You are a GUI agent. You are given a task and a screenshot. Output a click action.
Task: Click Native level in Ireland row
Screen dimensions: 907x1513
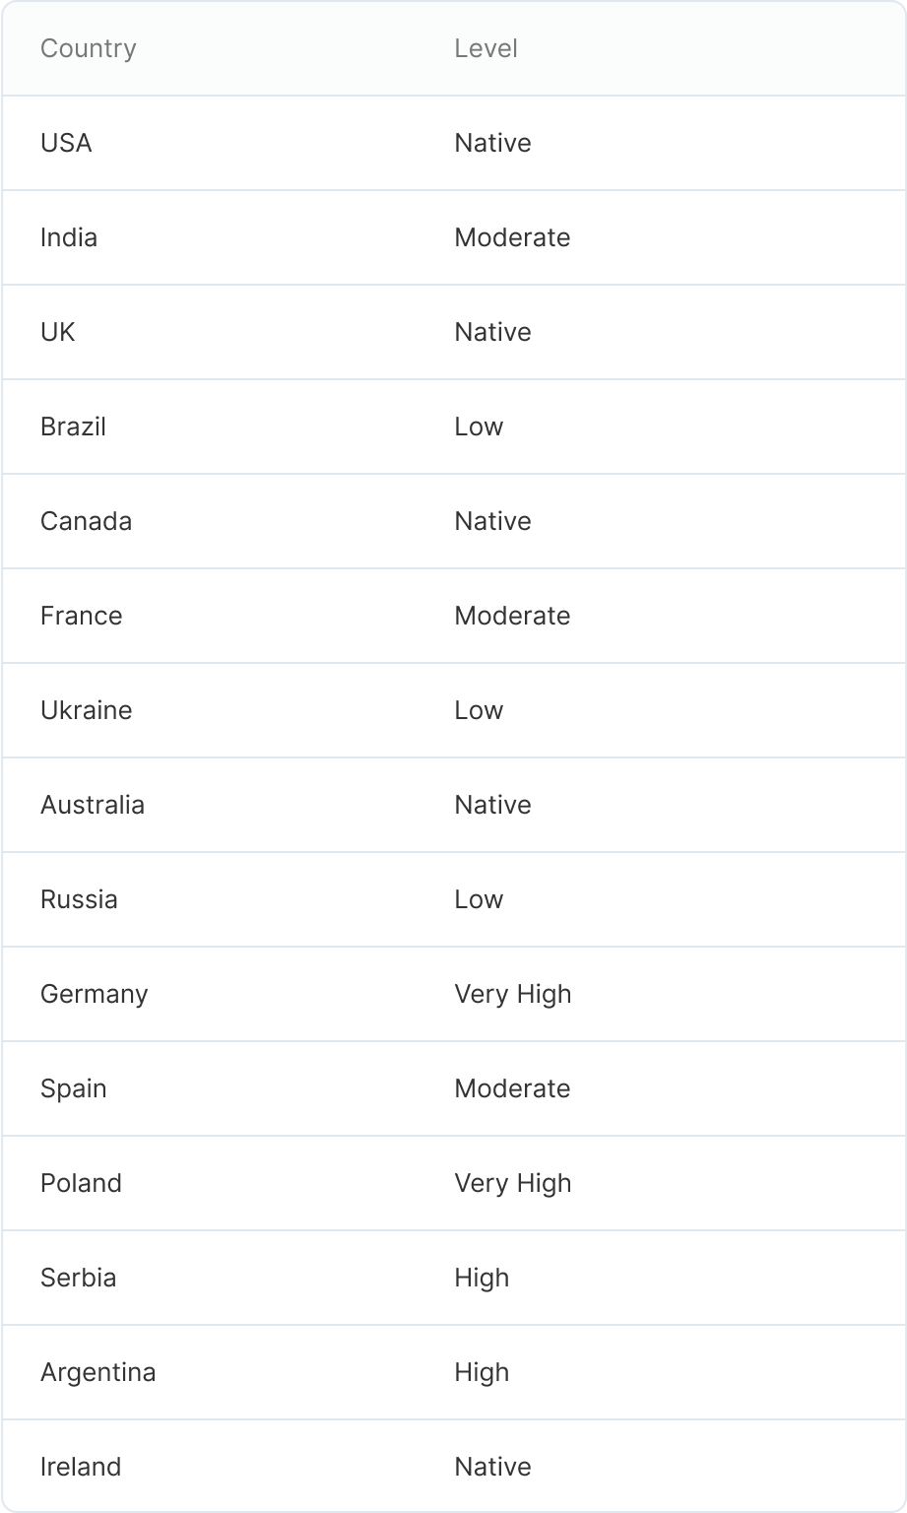pyautogui.click(x=492, y=1467)
